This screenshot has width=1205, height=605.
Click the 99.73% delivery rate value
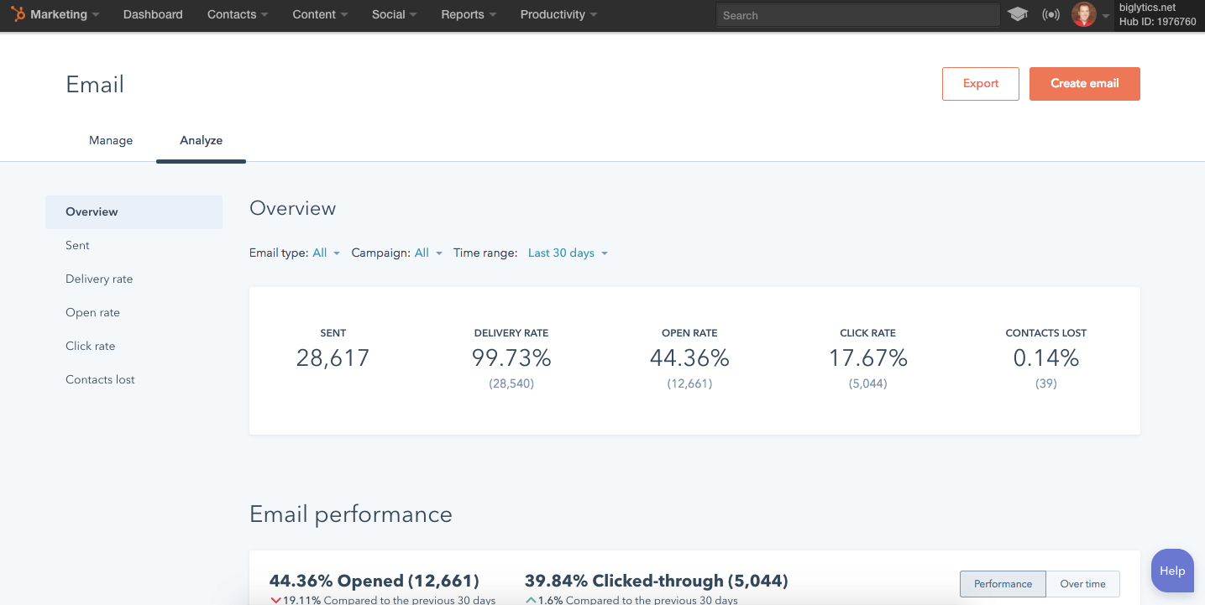[x=511, y=358]
